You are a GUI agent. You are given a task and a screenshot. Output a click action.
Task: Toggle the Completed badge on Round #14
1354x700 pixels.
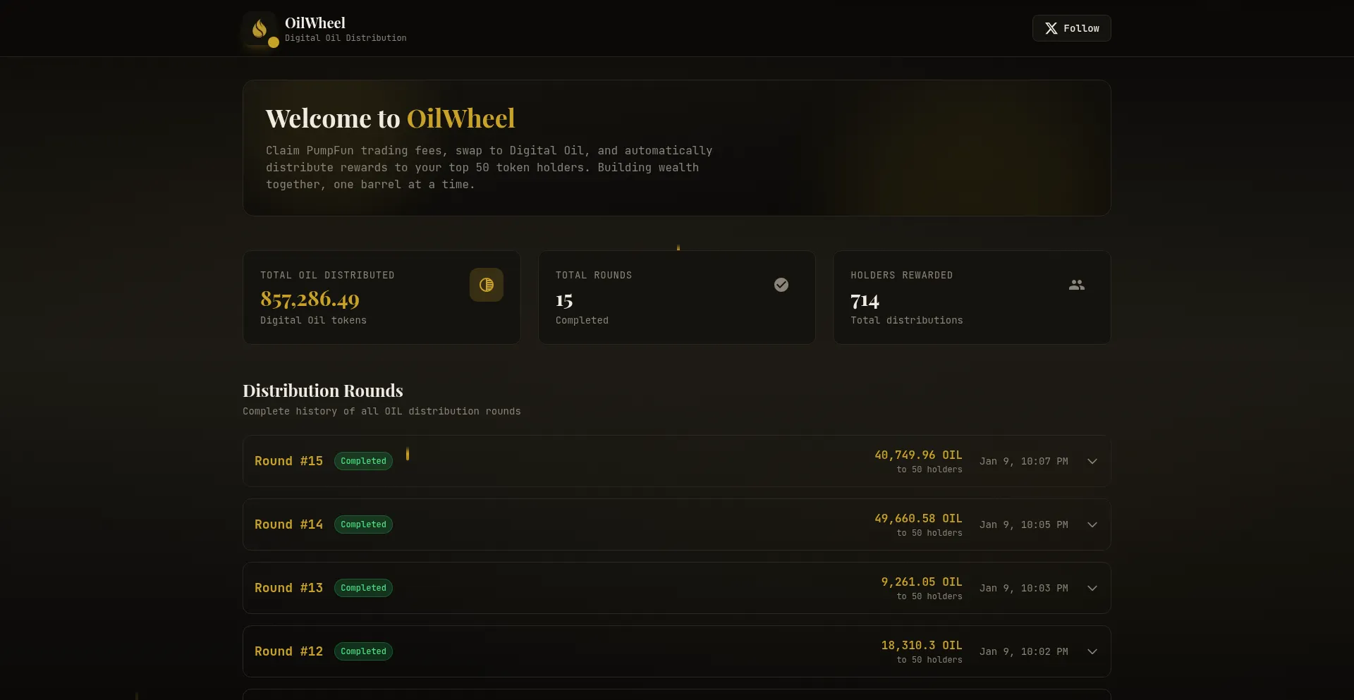[x=362, y=524]
